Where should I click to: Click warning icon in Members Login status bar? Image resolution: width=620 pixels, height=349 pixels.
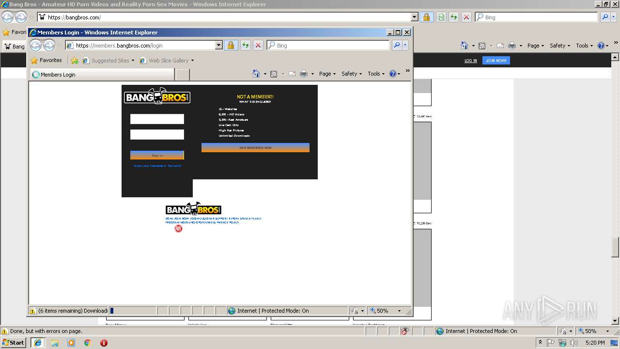coord(32,311)
